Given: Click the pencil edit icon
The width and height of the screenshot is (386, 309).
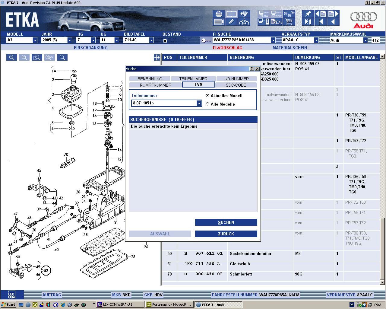Looking at the screenshot, I should coord(231,22).
